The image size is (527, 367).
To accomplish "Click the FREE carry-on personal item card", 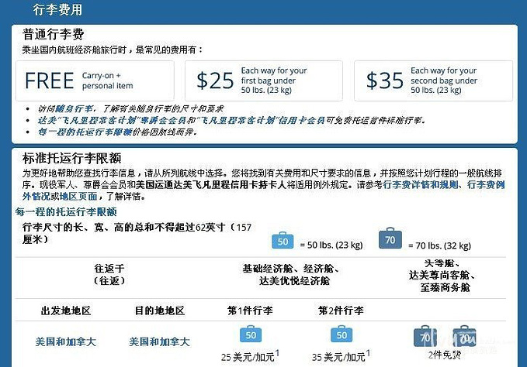I will coord(95,81).
